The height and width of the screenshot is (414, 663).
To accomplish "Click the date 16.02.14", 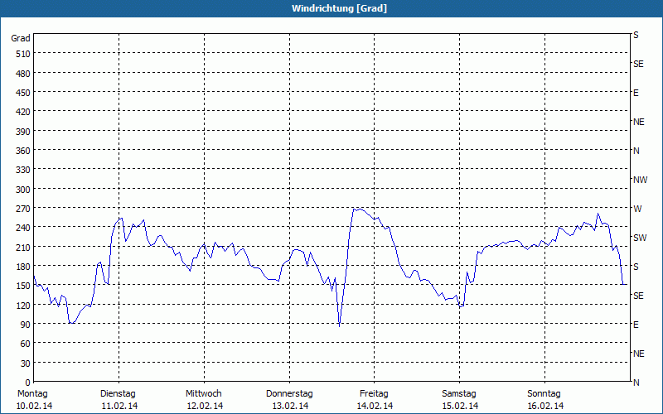I will click(545, 407).
